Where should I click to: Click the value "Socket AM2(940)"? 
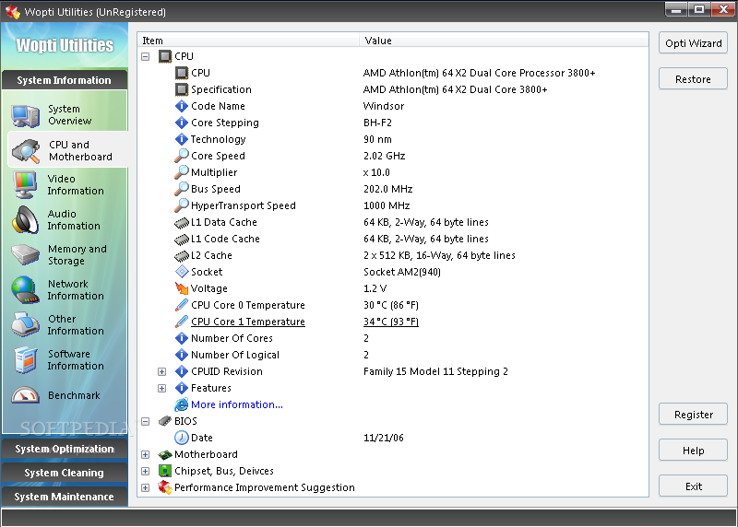pos(402,272)
